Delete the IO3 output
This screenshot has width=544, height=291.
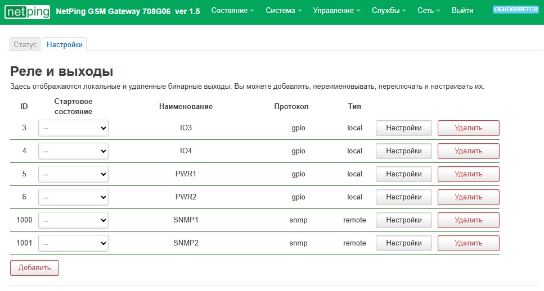[x=468, y=128]
